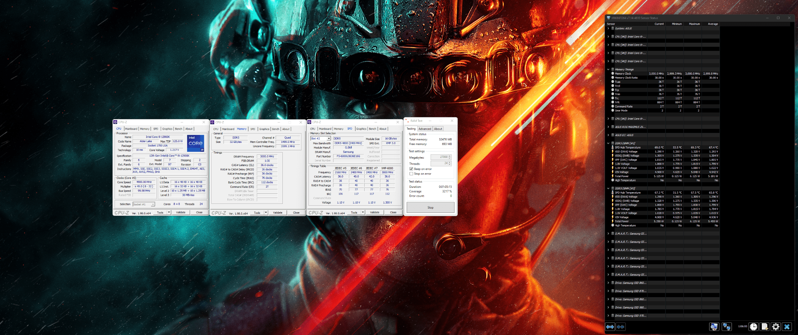Viewport: 798px width, 335px height.
Task: Open Tools dropdown arrow in CPU-Z memory timings window
Action: tap(266, 212)
